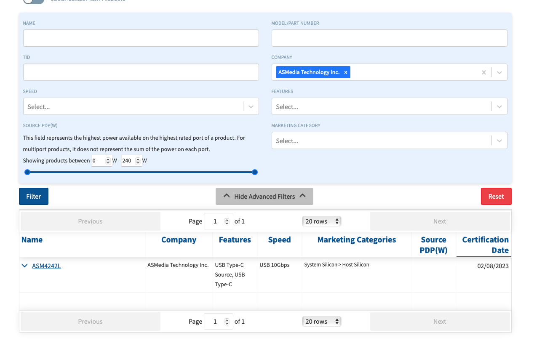Open the Company dropdown arrow

499,72
